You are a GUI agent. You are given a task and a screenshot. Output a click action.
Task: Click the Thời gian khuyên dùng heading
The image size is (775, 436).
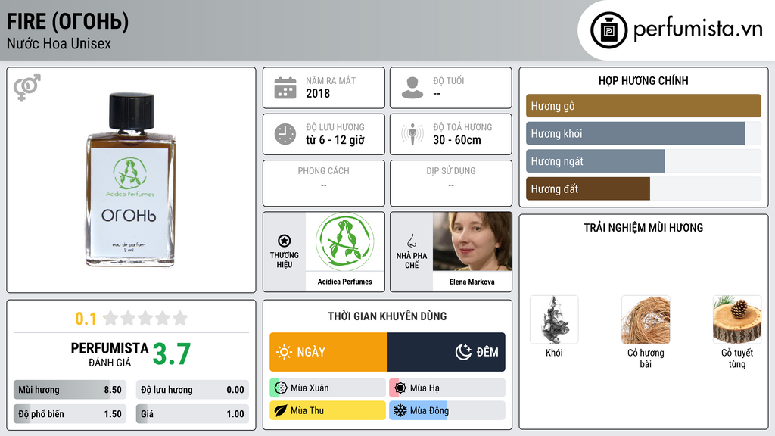(x=387, y=316)
